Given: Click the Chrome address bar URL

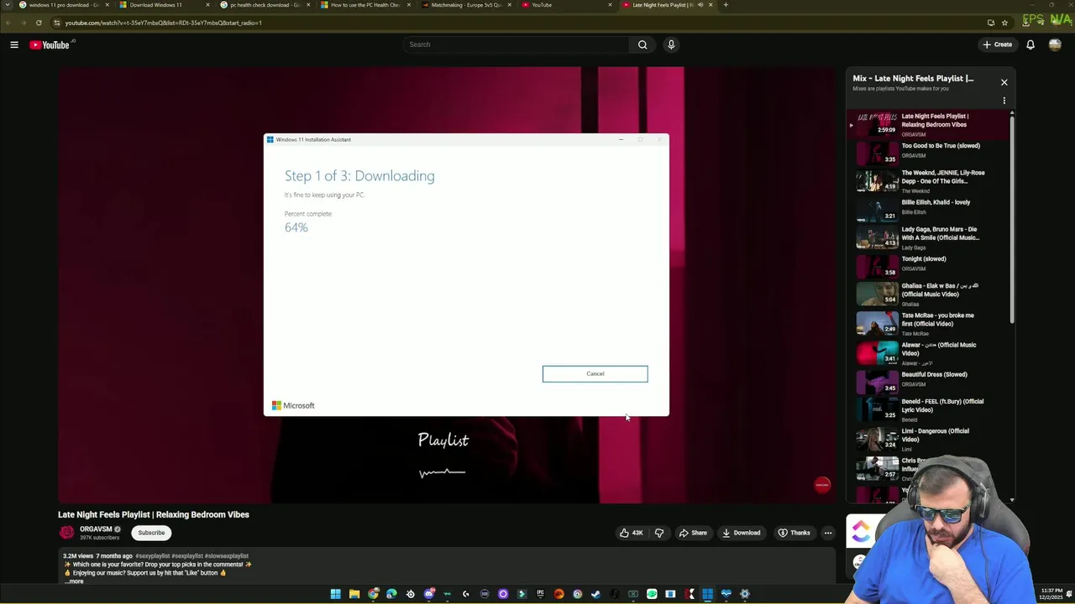Looking at the screenshot, I should click(164, 23).
